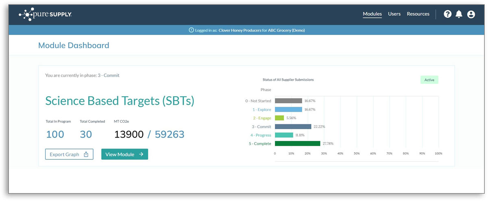This screenshot has height=201, width=488.
Task: Go to the Users menu
Action: (x=394, y=14)
